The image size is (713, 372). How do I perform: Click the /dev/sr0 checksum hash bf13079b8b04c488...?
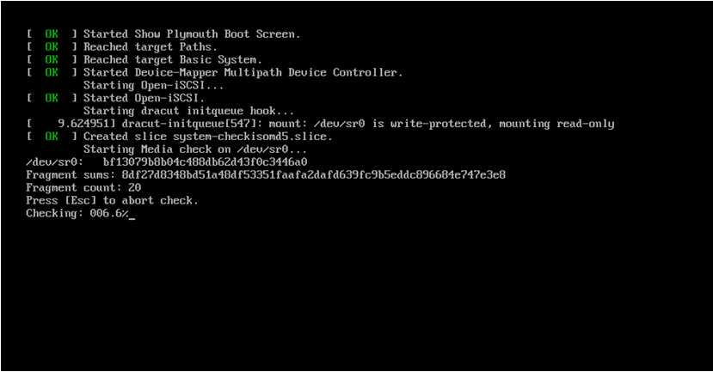[x=205, y=162]
